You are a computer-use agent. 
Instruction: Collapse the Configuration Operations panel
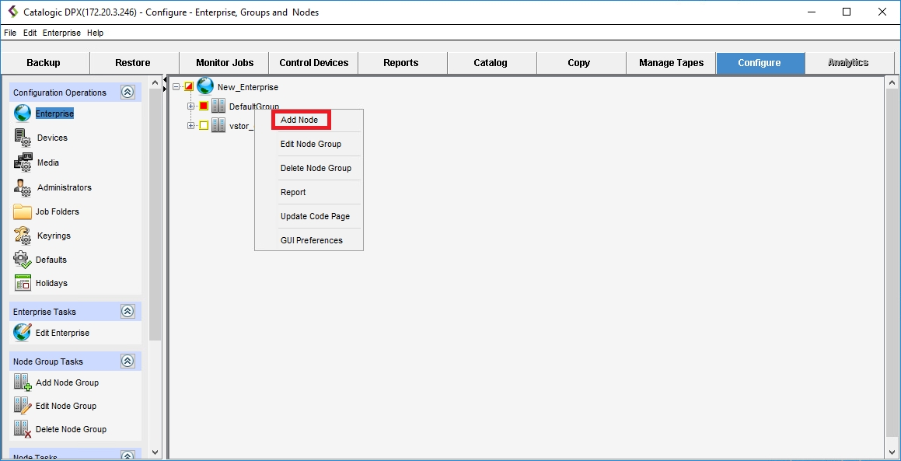click(127, 93)
